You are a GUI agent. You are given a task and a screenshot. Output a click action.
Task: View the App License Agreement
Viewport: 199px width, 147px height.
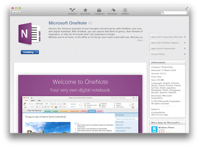168,48
